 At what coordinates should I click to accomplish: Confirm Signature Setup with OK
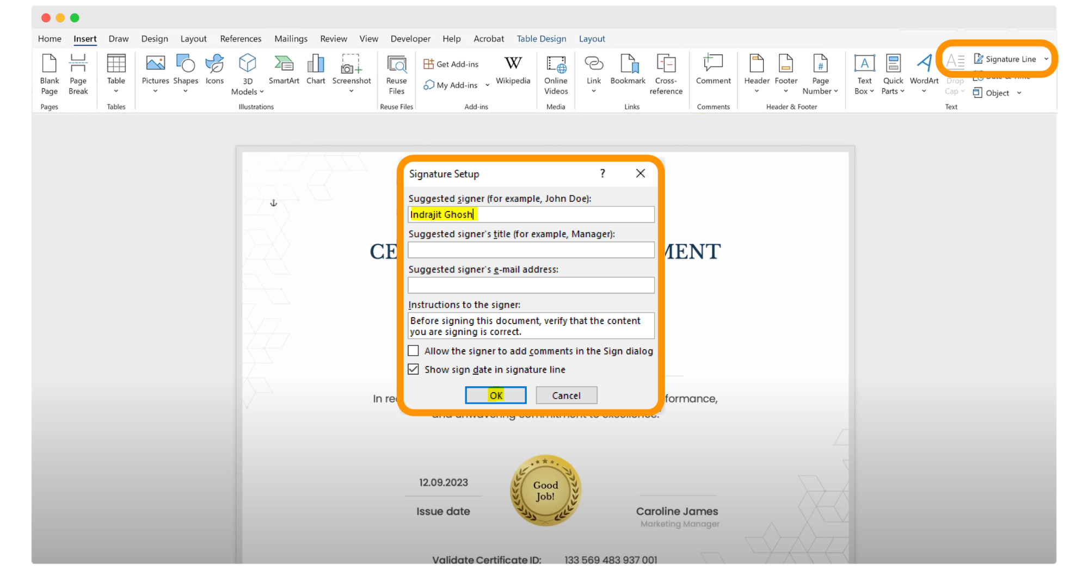[496, 395]
